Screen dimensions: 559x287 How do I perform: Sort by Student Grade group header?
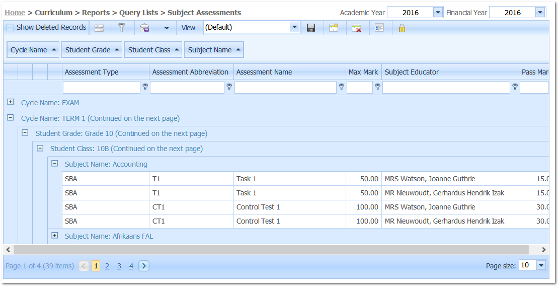[x=92, y=50]
